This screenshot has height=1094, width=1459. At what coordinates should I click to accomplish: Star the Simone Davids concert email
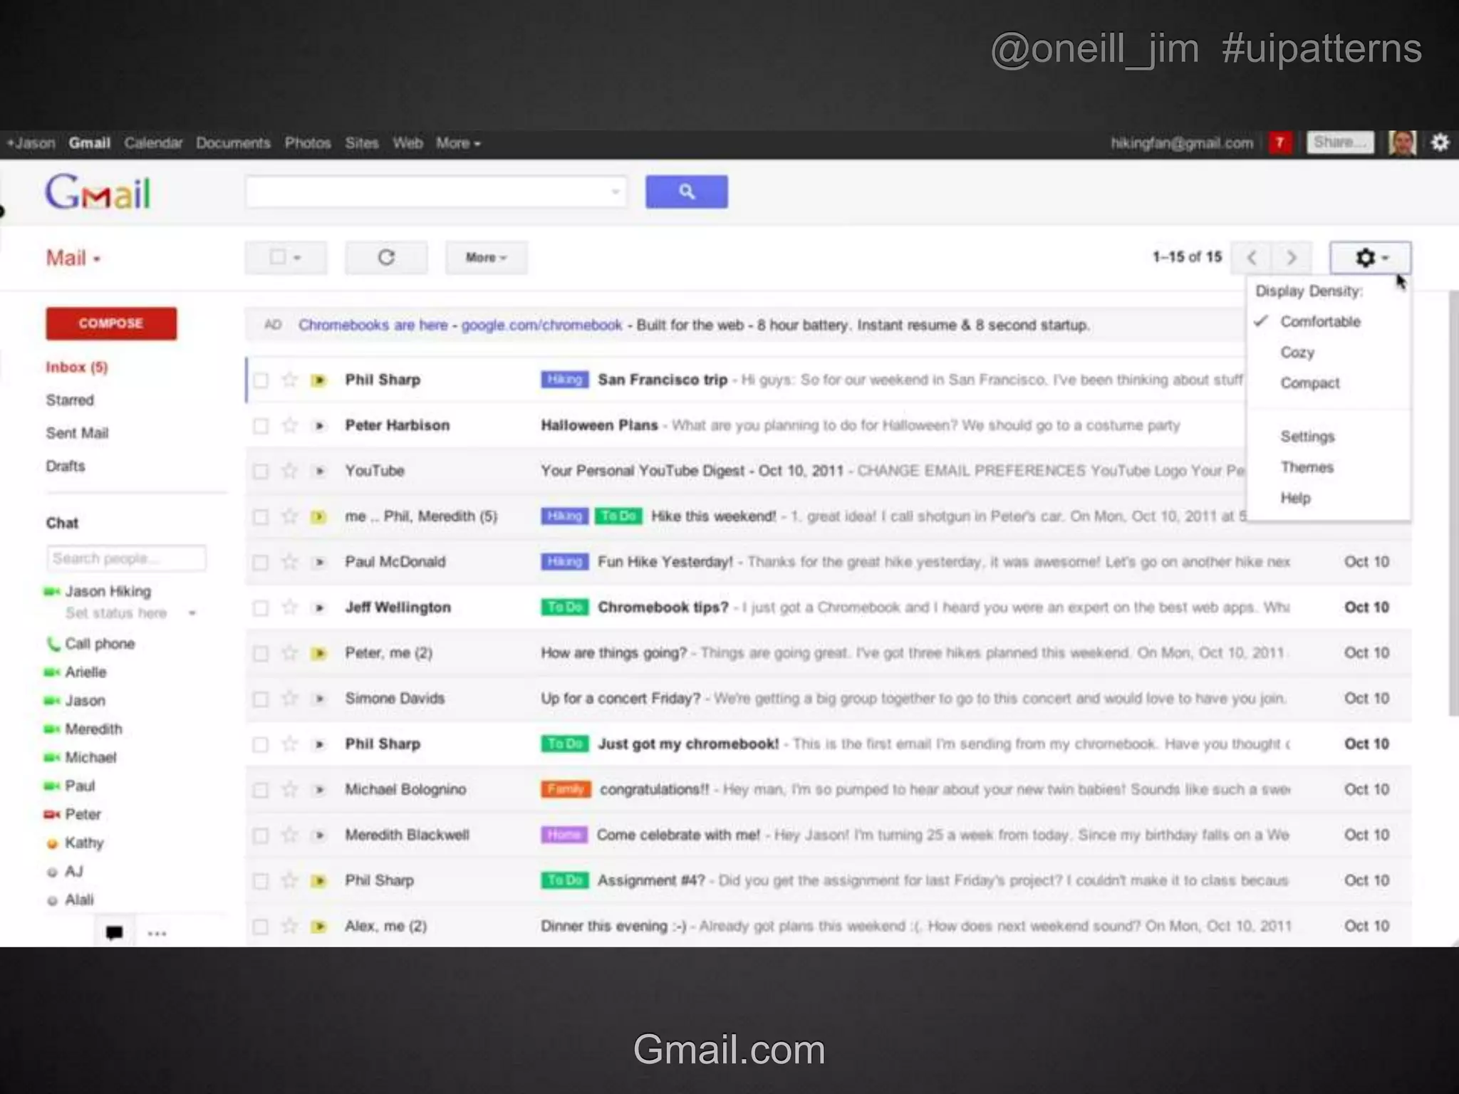[289, 699]
